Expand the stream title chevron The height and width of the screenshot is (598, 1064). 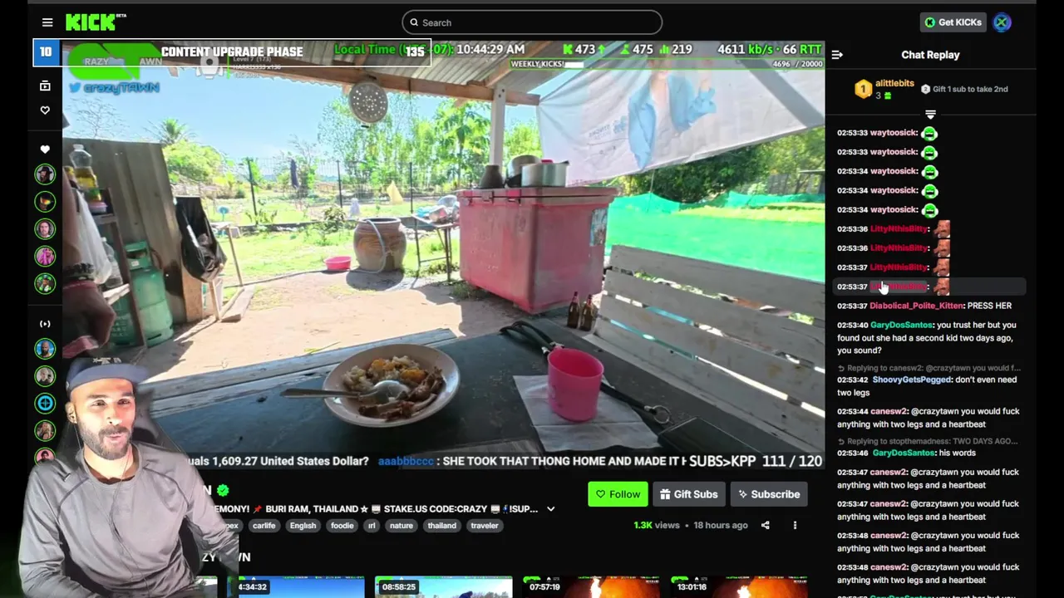(x=550, y=509)
